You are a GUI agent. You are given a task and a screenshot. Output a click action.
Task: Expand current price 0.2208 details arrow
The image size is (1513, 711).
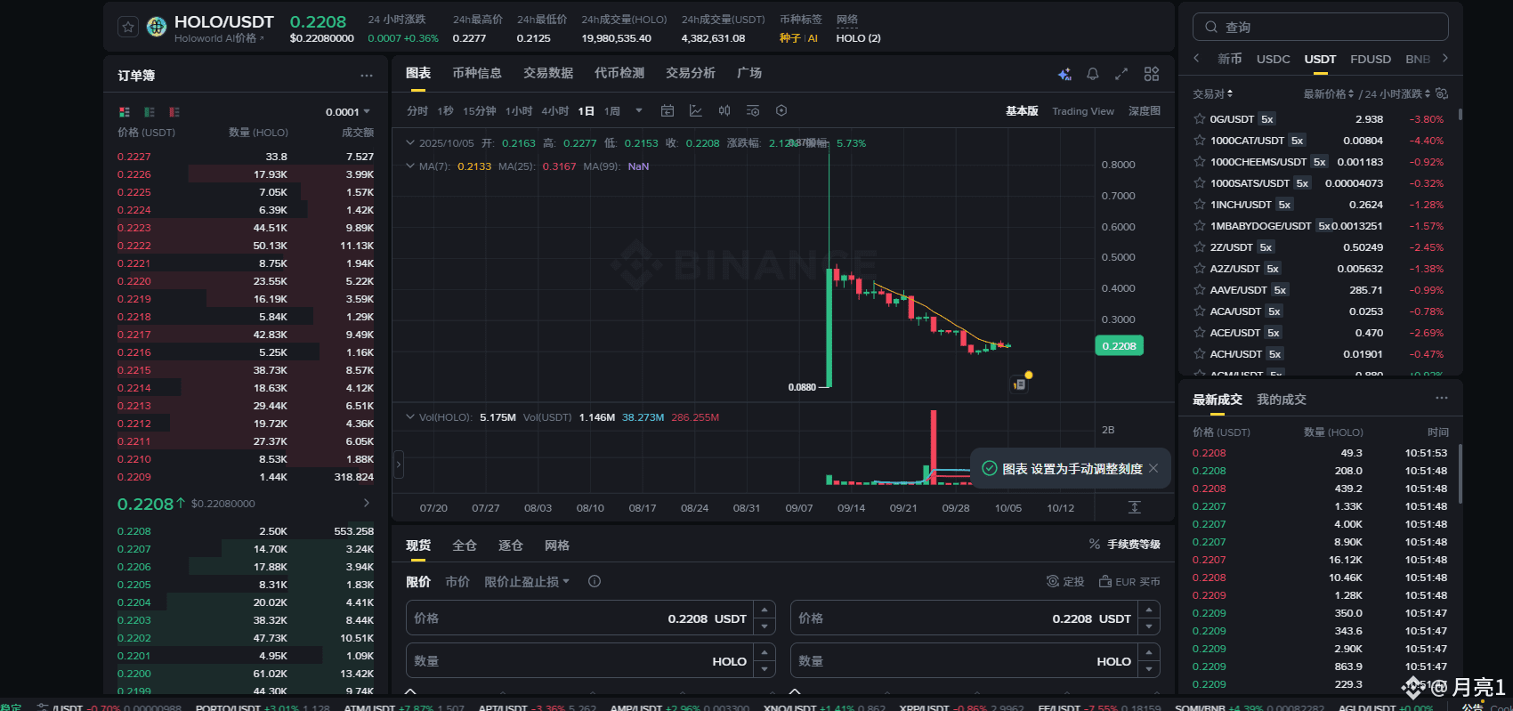point(366,504)
